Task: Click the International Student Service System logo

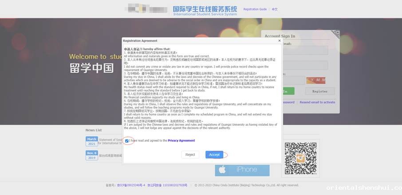Action: point(205,11)
